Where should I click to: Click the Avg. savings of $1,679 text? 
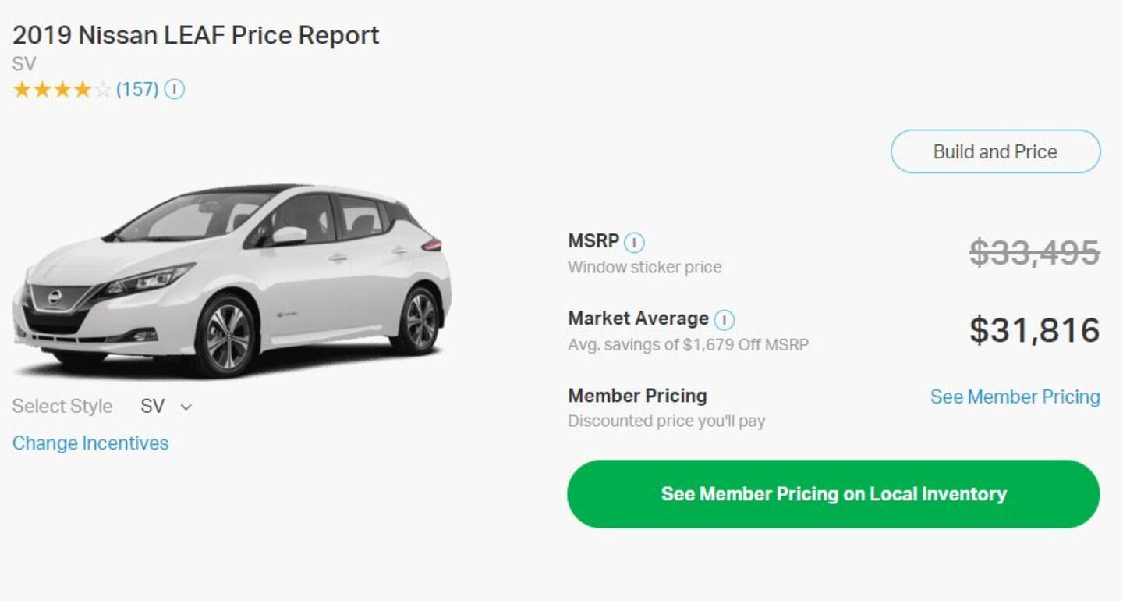tap(688, 344)
